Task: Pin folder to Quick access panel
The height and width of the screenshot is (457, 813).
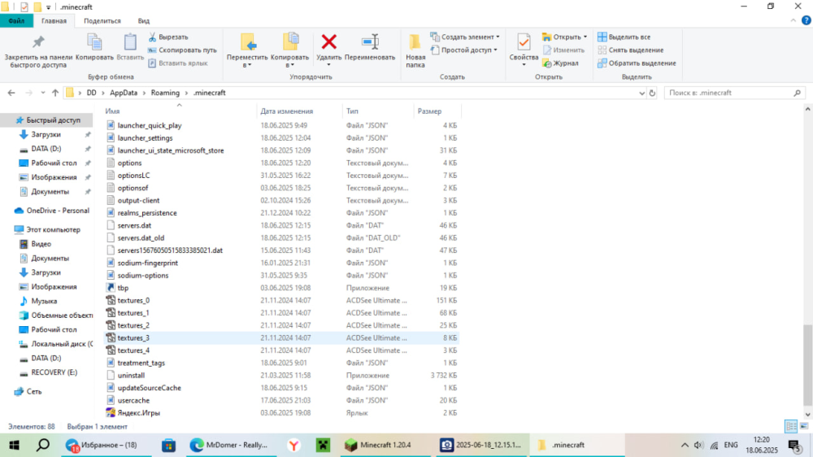Action: pos(38,51)
